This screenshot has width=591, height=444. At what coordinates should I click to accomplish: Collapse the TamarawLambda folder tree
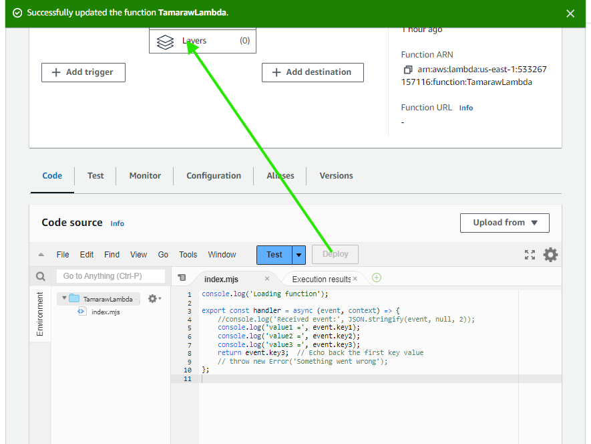coord(64,298)
